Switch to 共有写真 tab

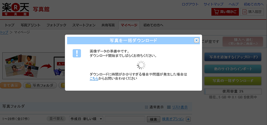[x=108, y=25]
